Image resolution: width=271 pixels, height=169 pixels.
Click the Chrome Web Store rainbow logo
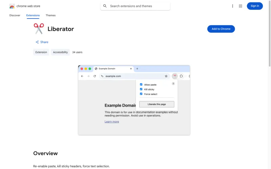click(x=12, y=6)
